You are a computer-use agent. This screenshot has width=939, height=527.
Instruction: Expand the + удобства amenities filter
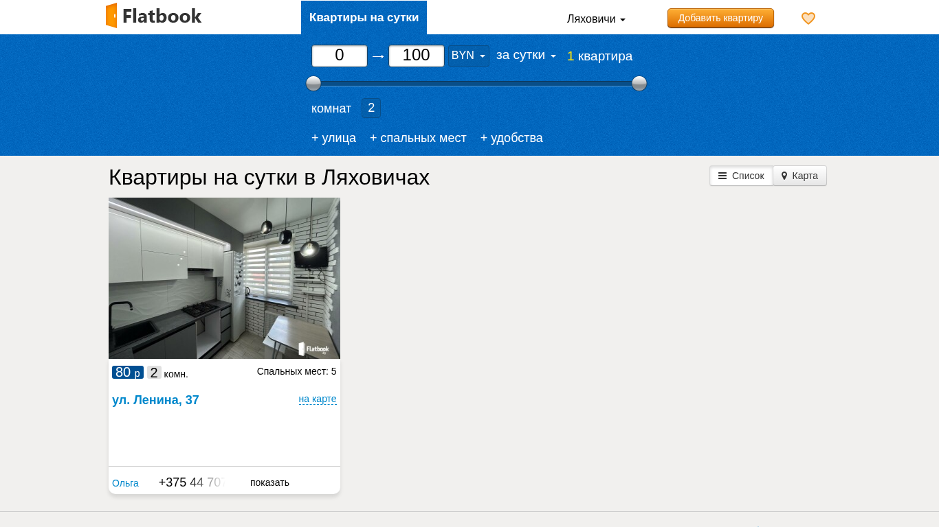click(x=511, y=138)
